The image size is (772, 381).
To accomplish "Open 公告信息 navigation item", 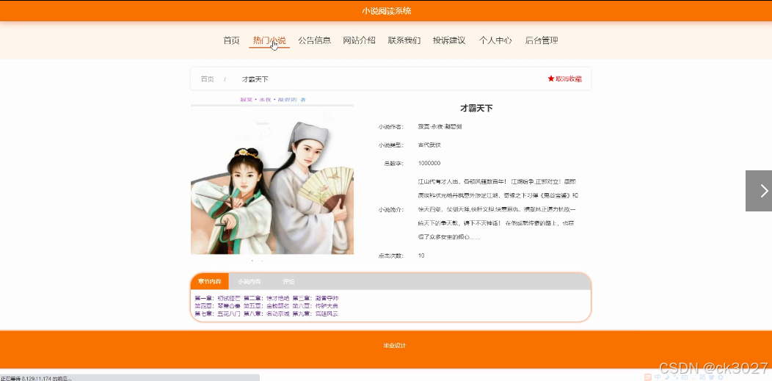I will pyautogui.click(x=314, y=40).
